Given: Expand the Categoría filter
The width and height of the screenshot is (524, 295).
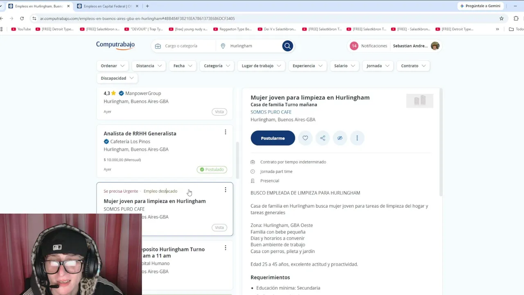Looking at the screenshot, I should [x=217, y=66].
